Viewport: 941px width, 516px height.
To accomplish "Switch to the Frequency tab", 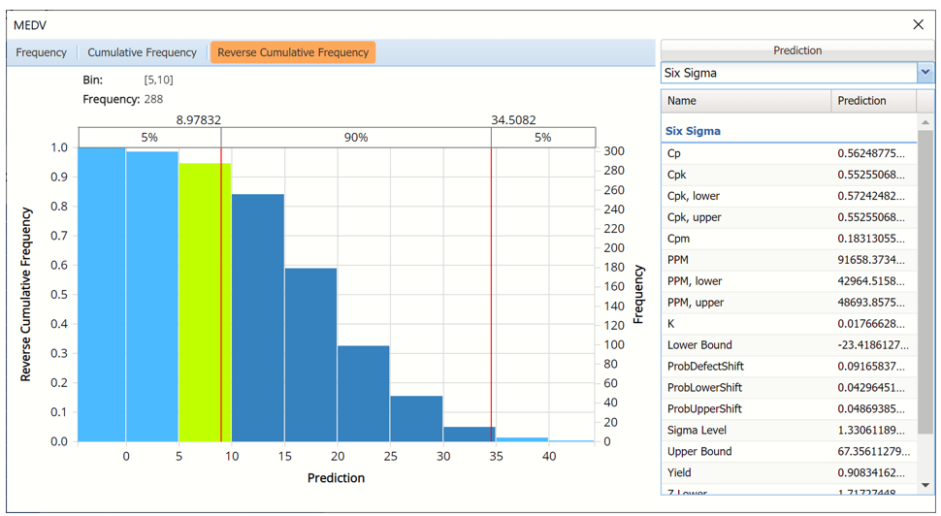I will coord(42,52).
